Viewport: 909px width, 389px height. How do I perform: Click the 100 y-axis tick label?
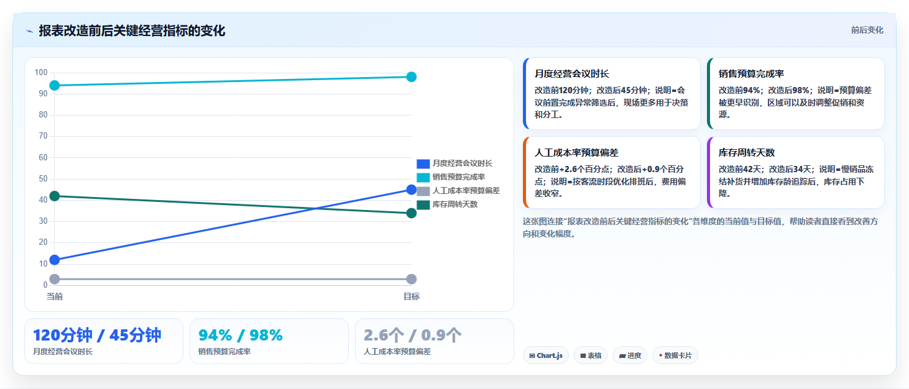41,73
